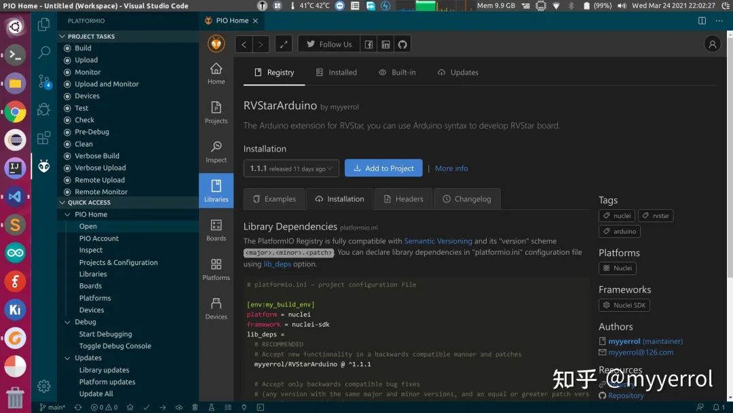Switch to the Updates tab
Screen dimensions: 733x413
[457, 73]
